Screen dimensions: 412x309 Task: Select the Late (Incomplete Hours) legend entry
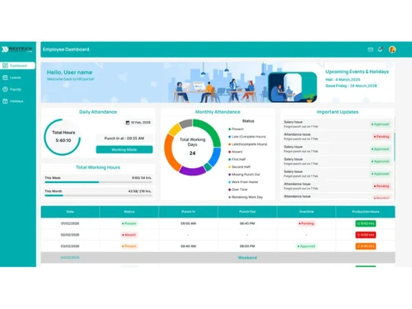click(x=248, y=144)
